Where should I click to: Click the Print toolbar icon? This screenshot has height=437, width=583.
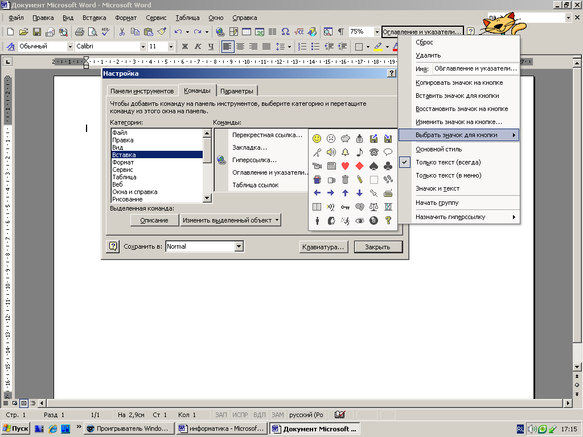(80, 32)
